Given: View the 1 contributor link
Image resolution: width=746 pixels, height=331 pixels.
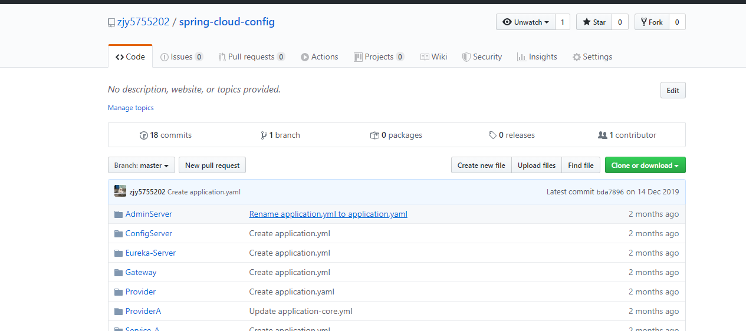Looking at the screenshot, I should pyautogui.click(x=627, y=135).
